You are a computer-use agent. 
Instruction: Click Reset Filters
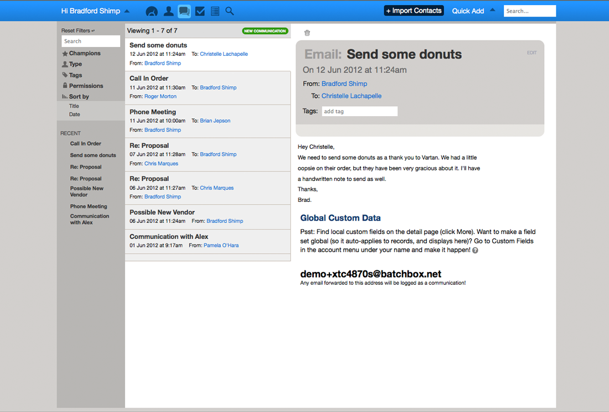[x=78, y=30]
